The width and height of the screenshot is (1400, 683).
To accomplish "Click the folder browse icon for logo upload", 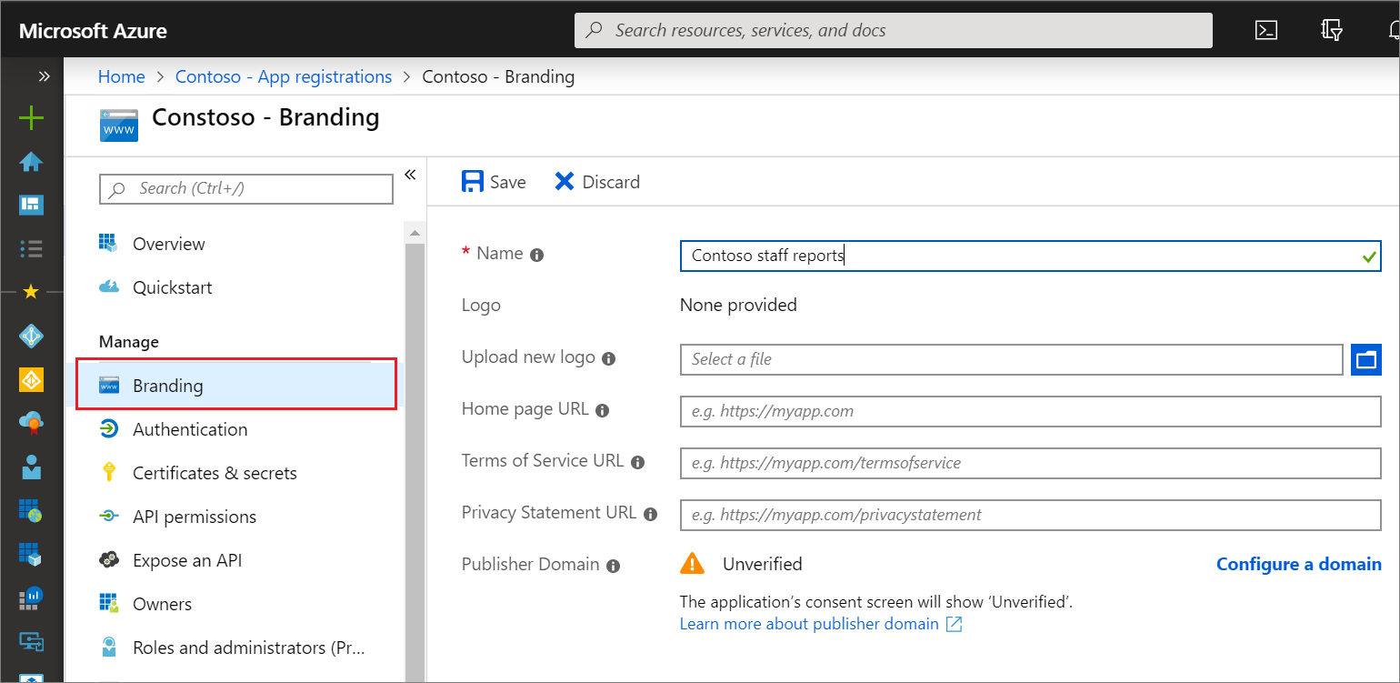I will click(x=1365, y=359).
